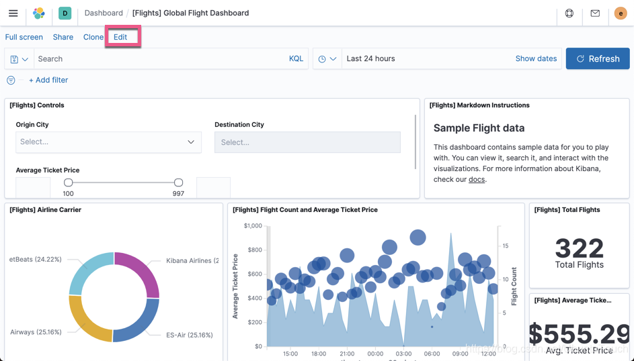The image size is (634, 361).
Task: Open the Origin City dropdown
Action: pos(108,142)
